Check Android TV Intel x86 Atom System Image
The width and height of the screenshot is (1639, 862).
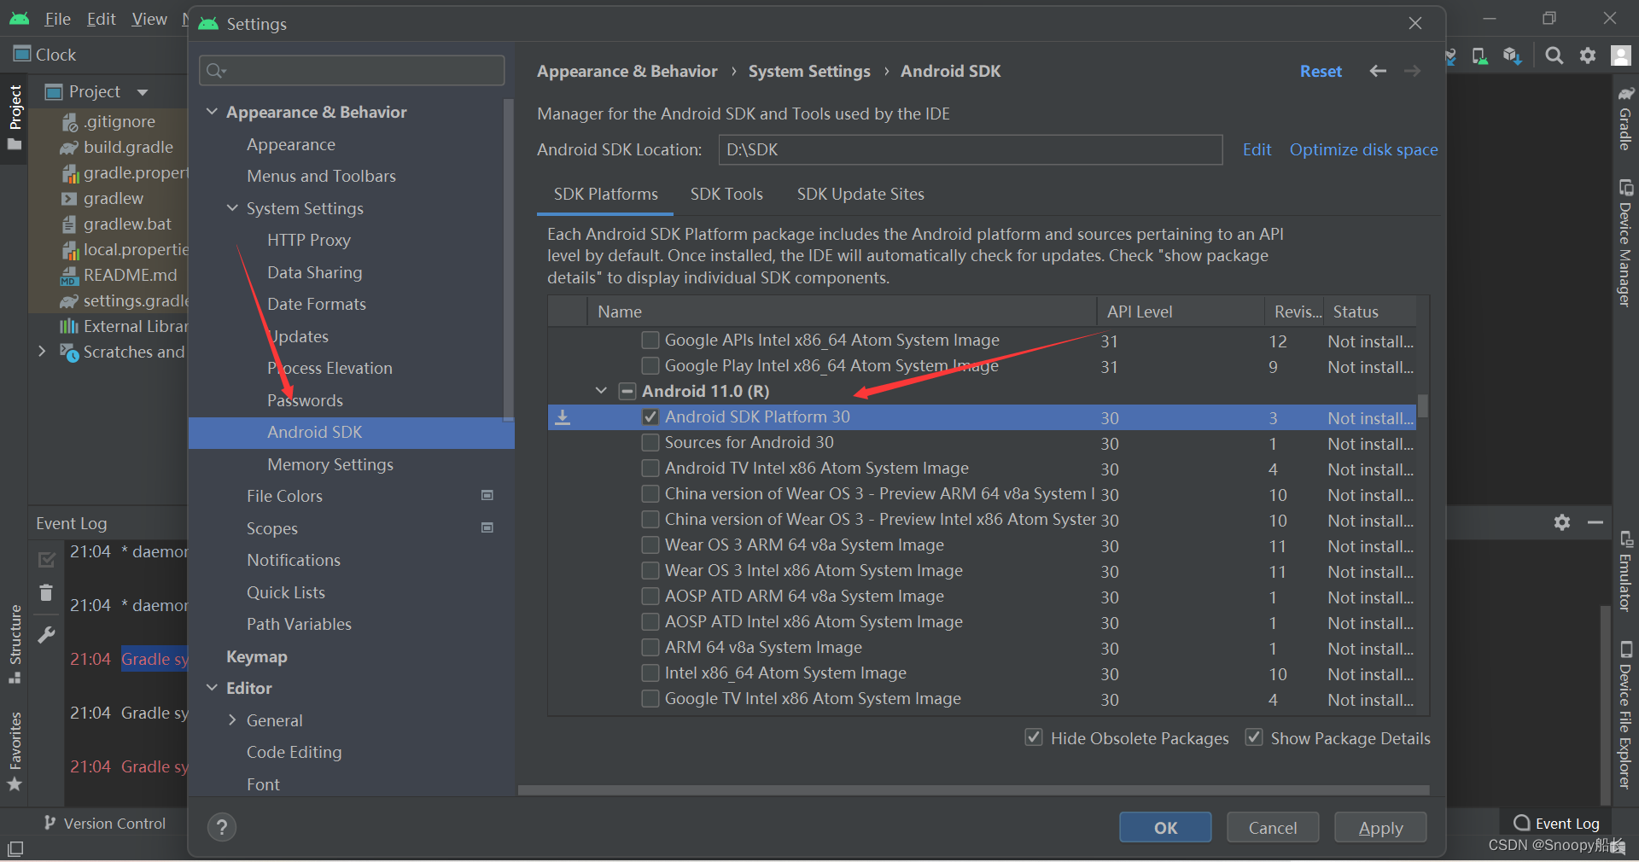click(x=650, y=469)
